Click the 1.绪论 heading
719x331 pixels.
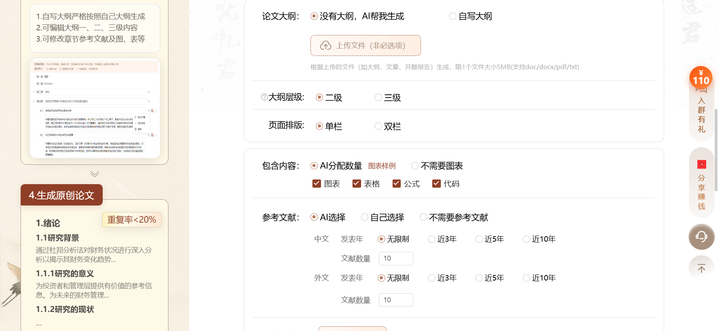(48, 223)
